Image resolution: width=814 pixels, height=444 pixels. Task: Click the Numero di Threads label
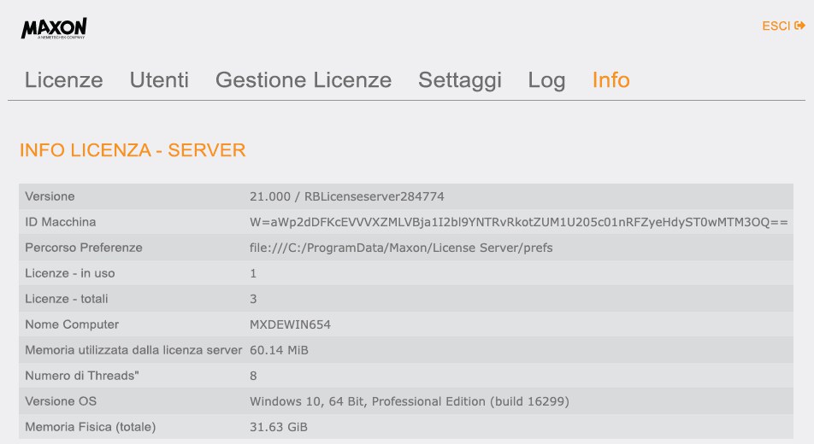point(82,376)
